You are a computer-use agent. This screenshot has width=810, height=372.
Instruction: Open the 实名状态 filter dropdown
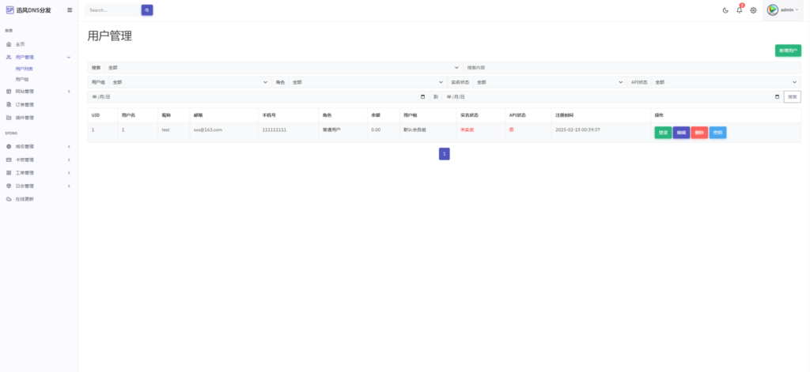point(550,82)
